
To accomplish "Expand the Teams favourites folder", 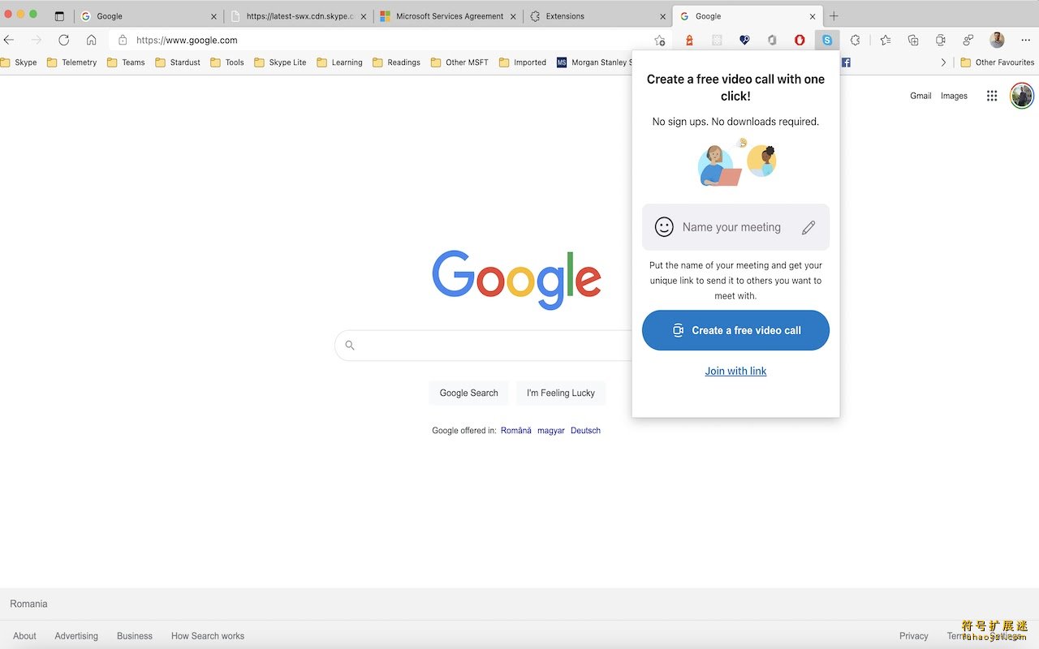I will [126, 62].
